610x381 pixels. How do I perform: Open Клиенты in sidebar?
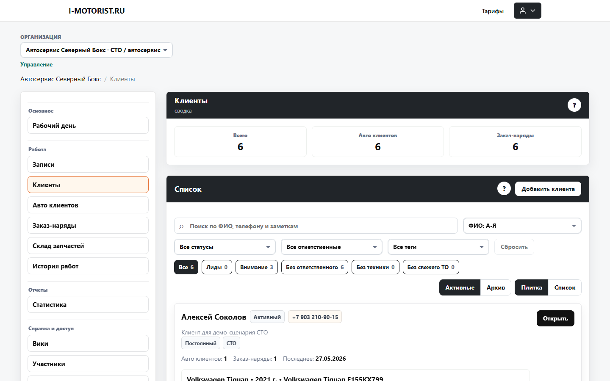[88, 185]
